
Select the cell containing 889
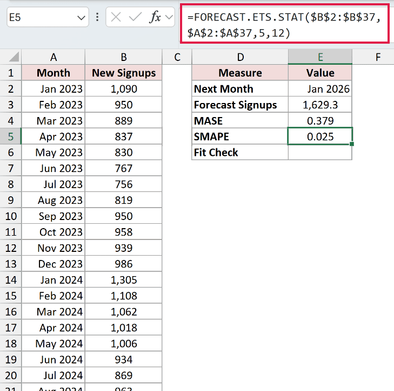click(124, 121)
